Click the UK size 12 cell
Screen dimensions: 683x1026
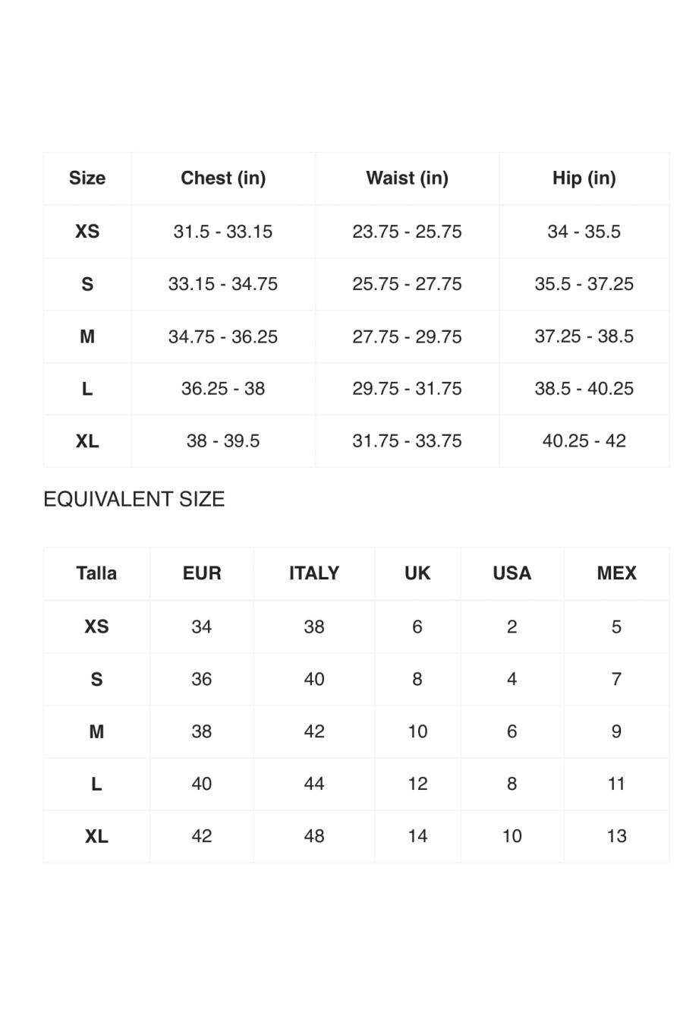[417, 784]
